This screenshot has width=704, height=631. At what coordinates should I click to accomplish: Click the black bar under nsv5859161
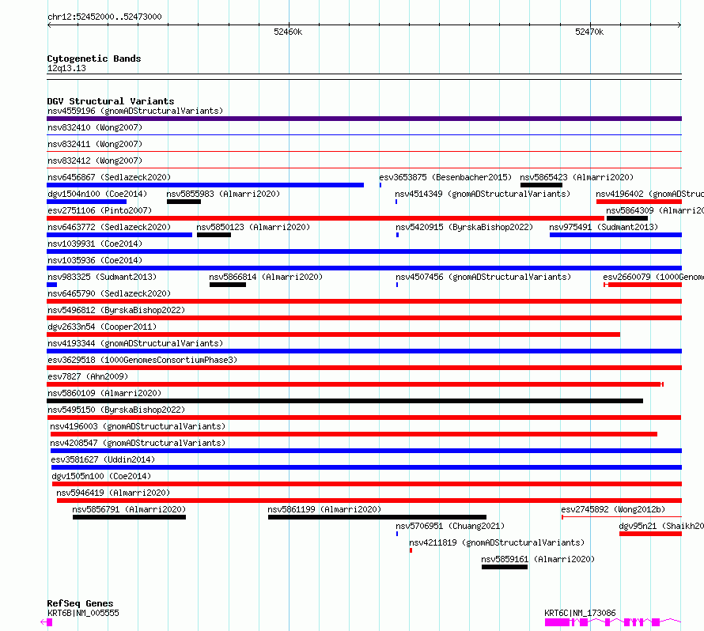pos(505,567)
